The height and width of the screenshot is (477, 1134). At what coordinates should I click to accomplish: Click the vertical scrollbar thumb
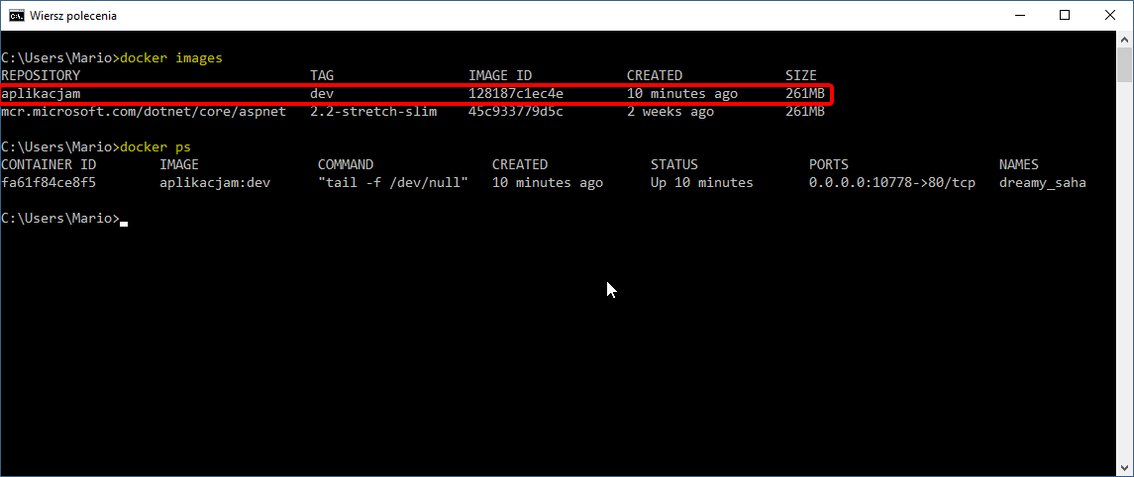click(1124, 64)
